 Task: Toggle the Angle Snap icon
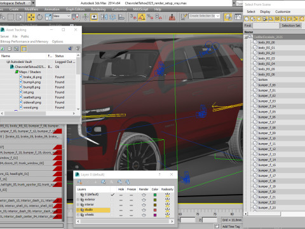(142, 17)
